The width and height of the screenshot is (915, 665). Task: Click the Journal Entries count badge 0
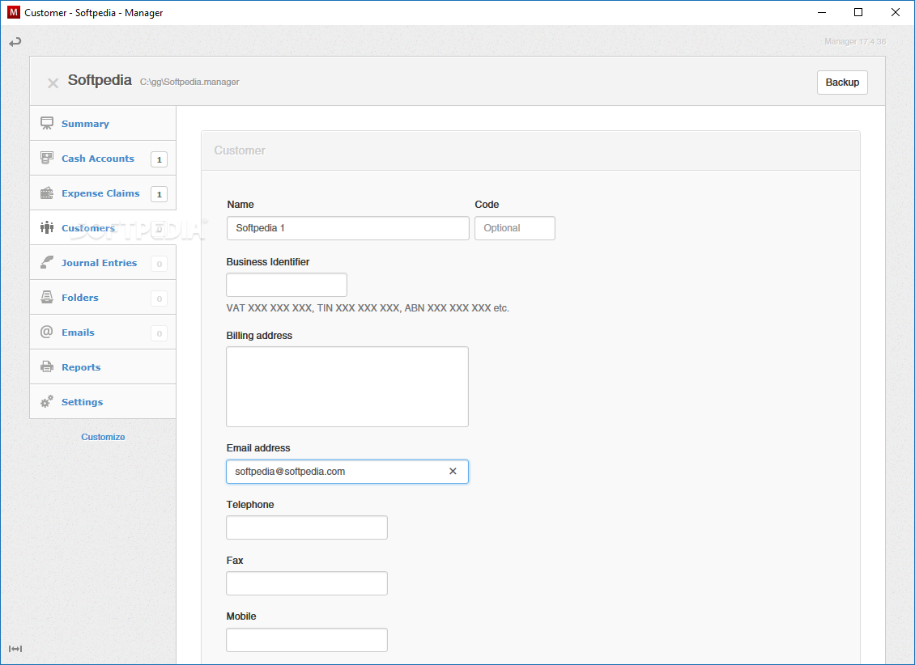(x=159, y=264)
